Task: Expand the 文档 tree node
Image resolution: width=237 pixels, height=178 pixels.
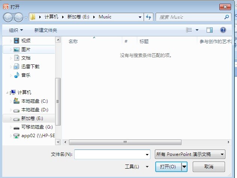Action: pyautogui.click(x=11, y=58)
